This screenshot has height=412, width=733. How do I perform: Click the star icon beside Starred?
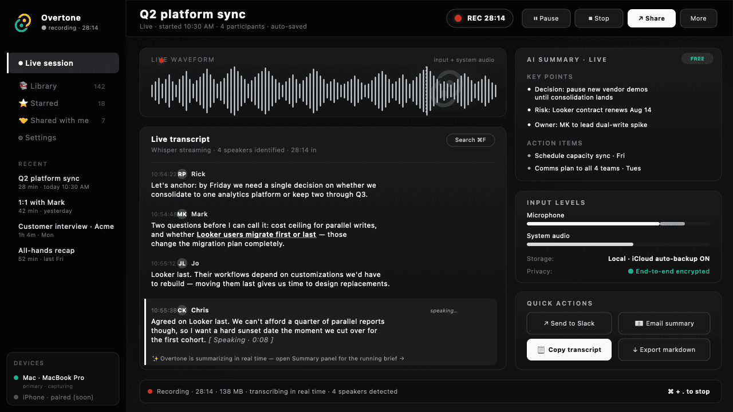23,103
